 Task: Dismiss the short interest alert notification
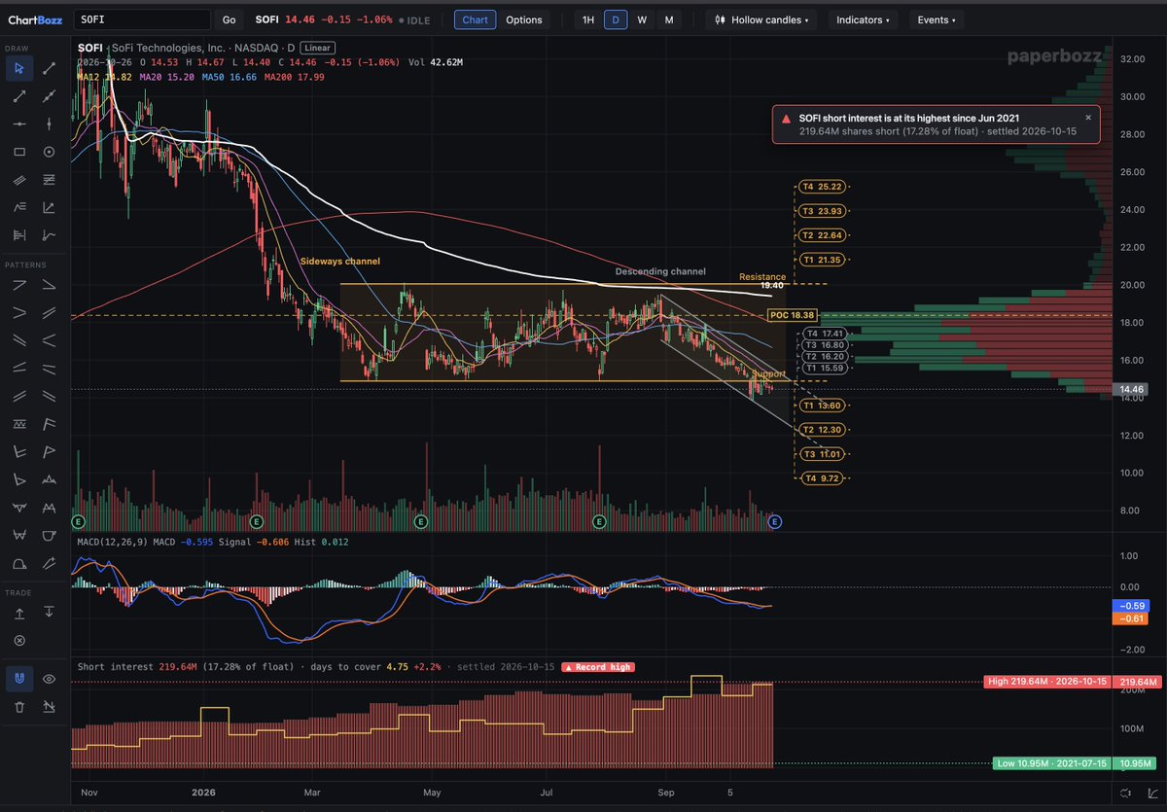point(1088,117)
